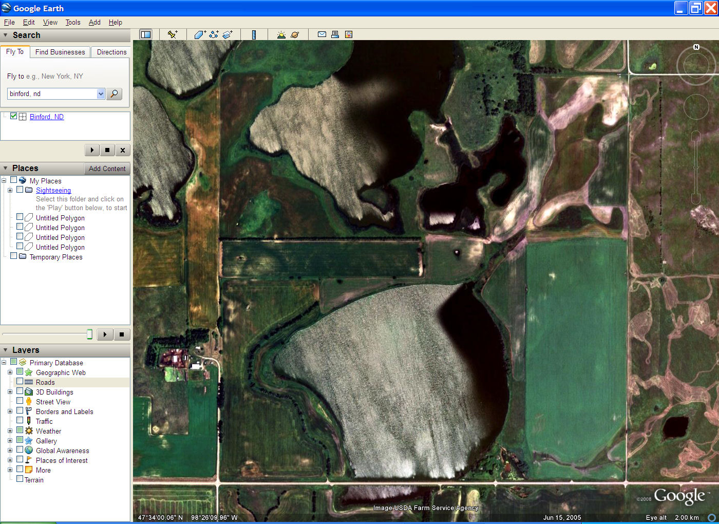Switch to the Directions tab
The height and width of the screenshot is (524, 719).
pyautogui.click(x=111, y=52)
